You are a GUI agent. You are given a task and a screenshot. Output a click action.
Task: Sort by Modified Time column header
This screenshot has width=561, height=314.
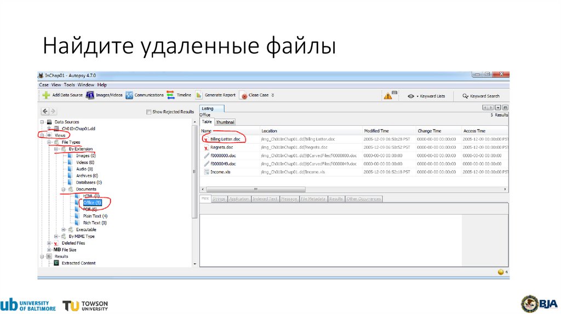tap(388, 131)
